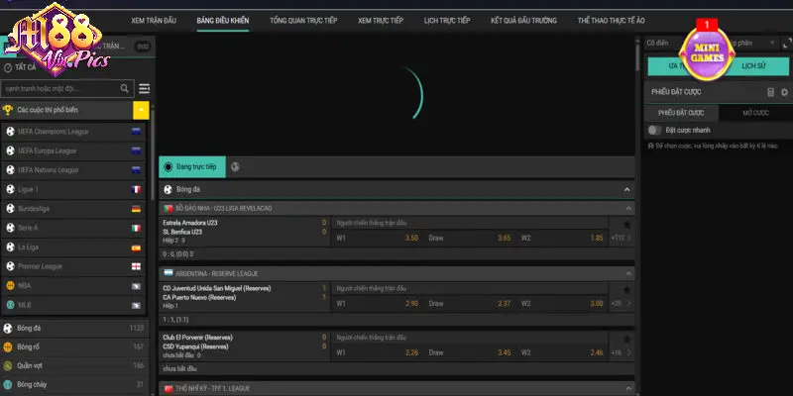Select the Đang trực tiếp live filter
This screenshot has height=396, width=793.
click(x=194, y=166)
